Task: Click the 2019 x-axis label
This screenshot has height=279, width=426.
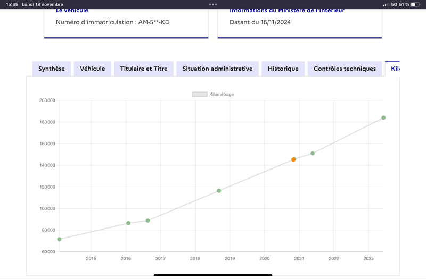Action: pyautogui.click(x=230, y=259)
